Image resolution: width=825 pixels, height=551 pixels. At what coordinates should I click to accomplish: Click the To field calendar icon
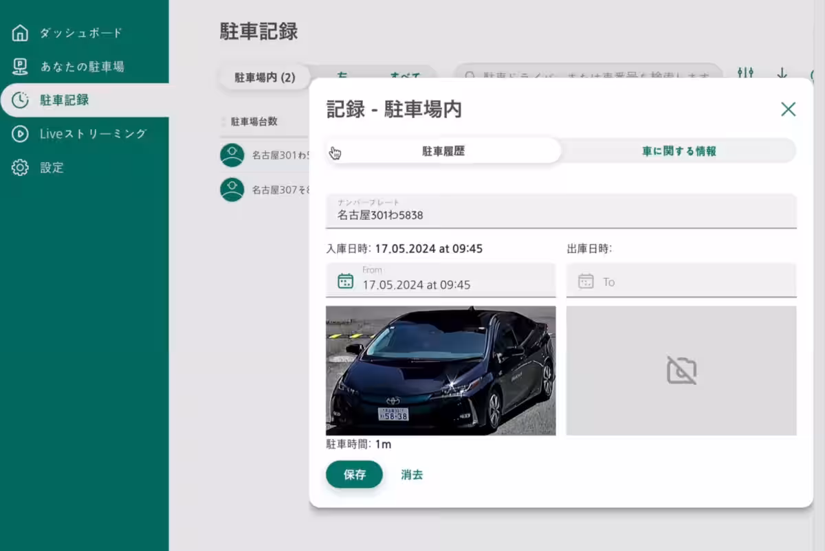(x=585, y=280)
